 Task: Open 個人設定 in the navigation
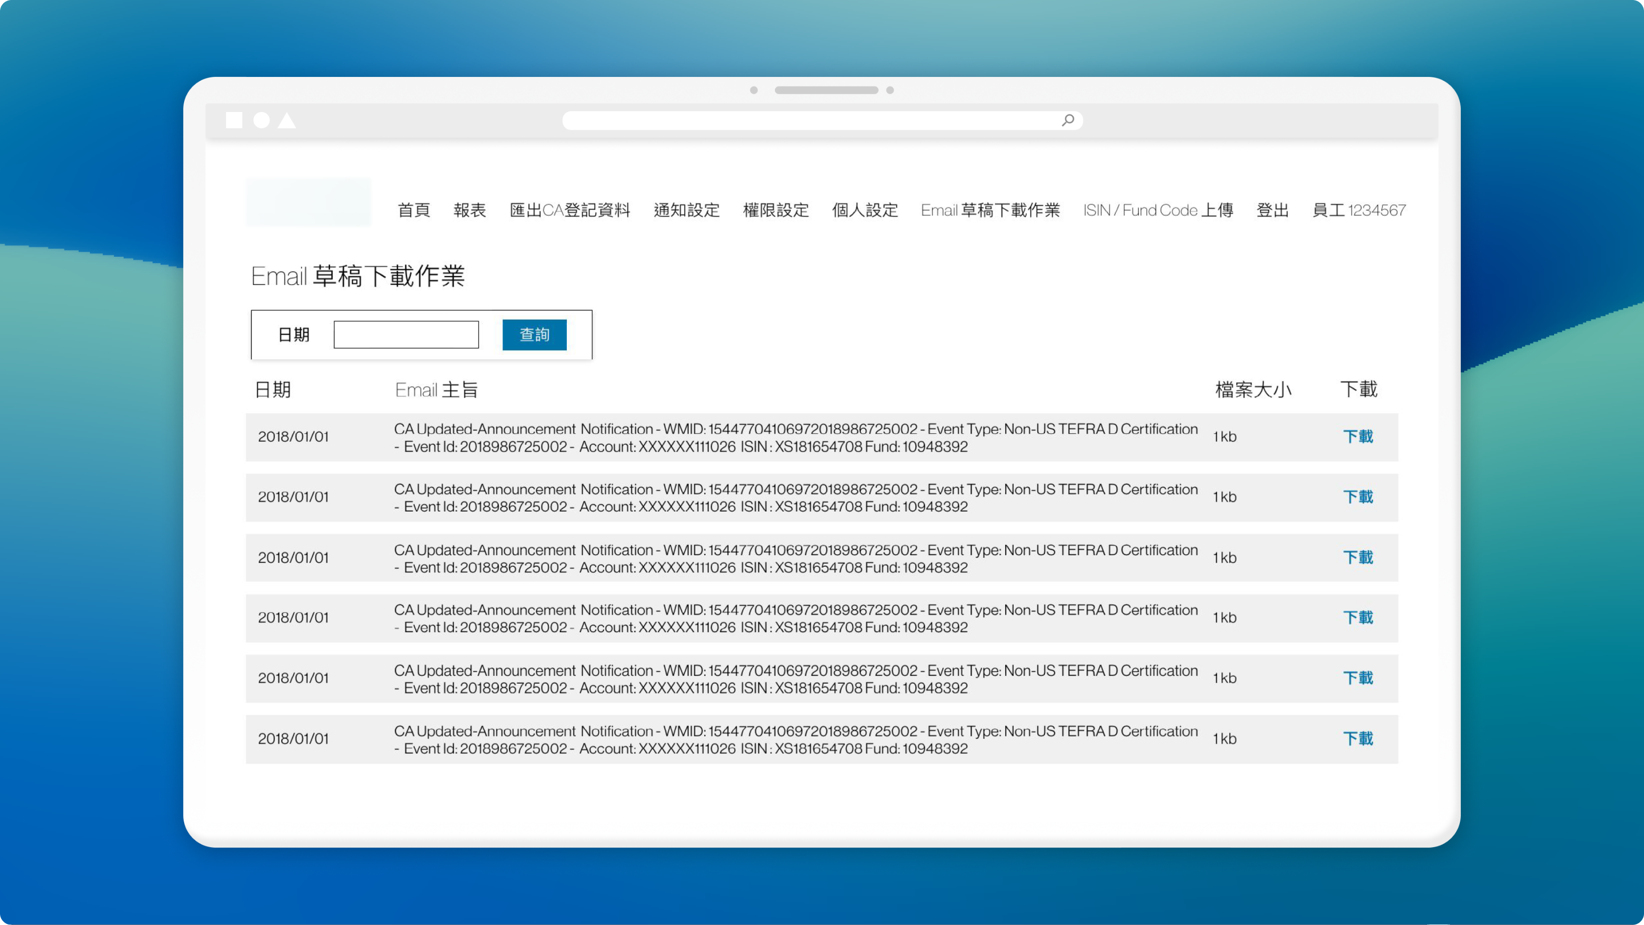tap(865, 210)
